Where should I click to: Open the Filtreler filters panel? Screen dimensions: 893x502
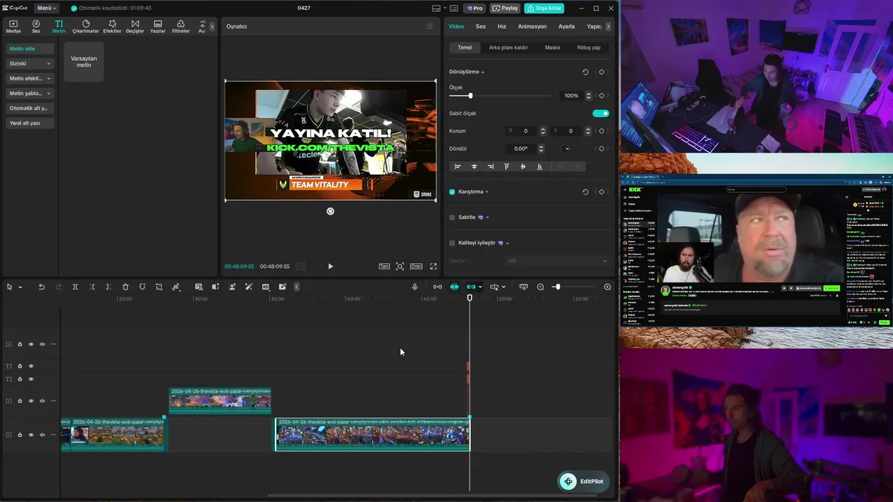[181, 26]
